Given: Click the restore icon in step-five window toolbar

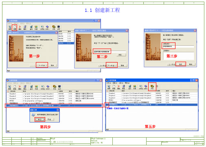Looking at the screenshot, I should [135, 87].
